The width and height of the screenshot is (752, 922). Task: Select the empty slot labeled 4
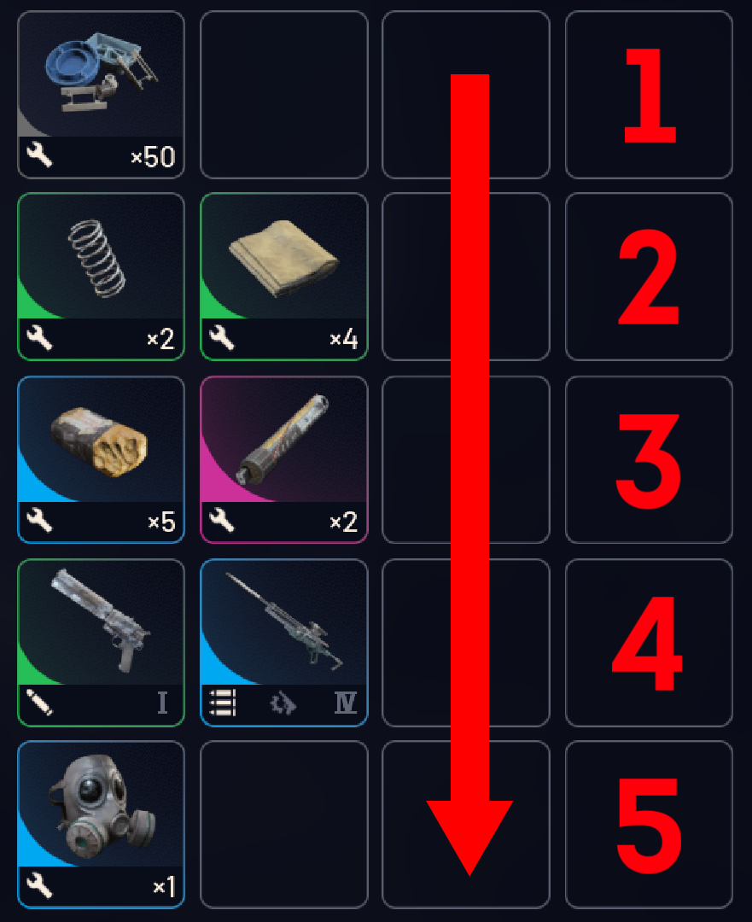(x=649, y=643)
